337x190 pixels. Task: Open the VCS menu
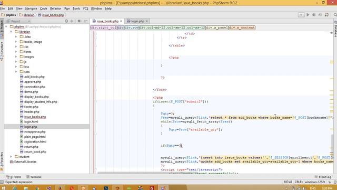pyautogui.click(x=85, y=8)
